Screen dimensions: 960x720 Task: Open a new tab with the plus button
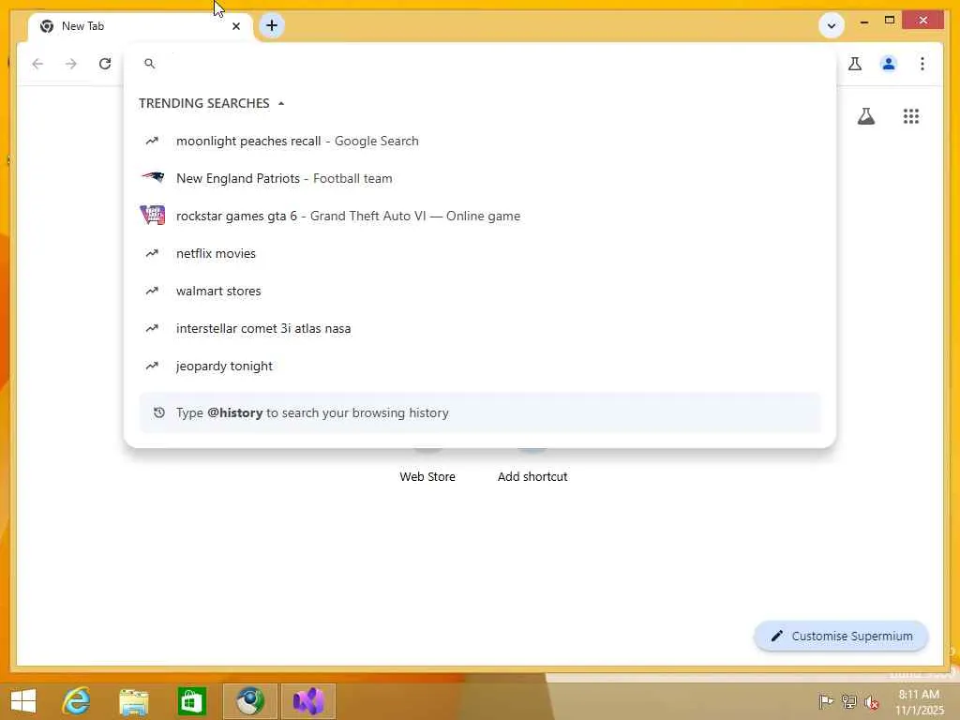272,25
